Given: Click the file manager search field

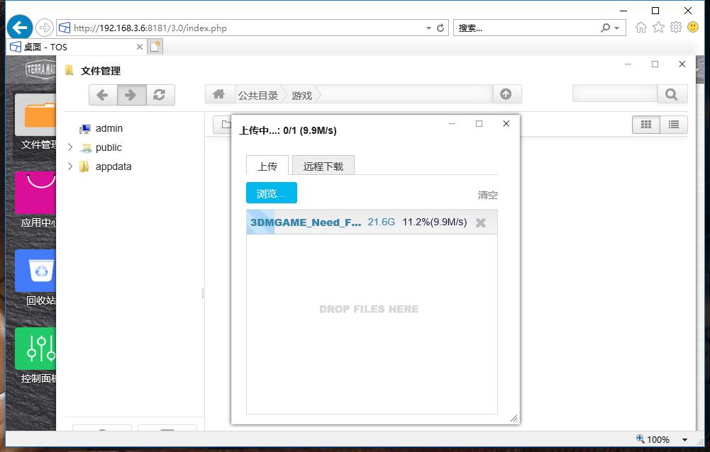Looking at the screenshot, I should click(x=615, y=94).
